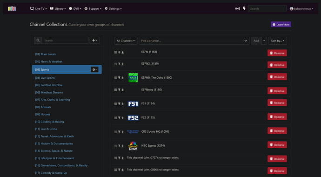Open the babsonnexus account menu
Viewport: 321px width, 177px height.
coord(301,8)
